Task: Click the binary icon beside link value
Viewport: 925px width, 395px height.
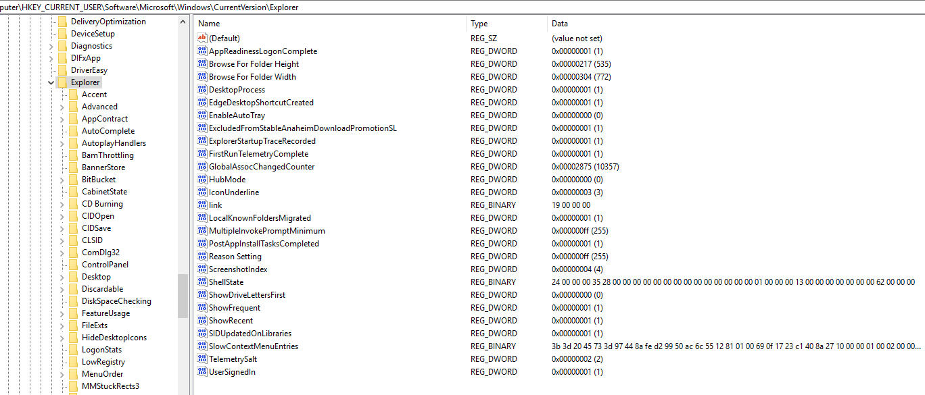Action: pos(202,205)
